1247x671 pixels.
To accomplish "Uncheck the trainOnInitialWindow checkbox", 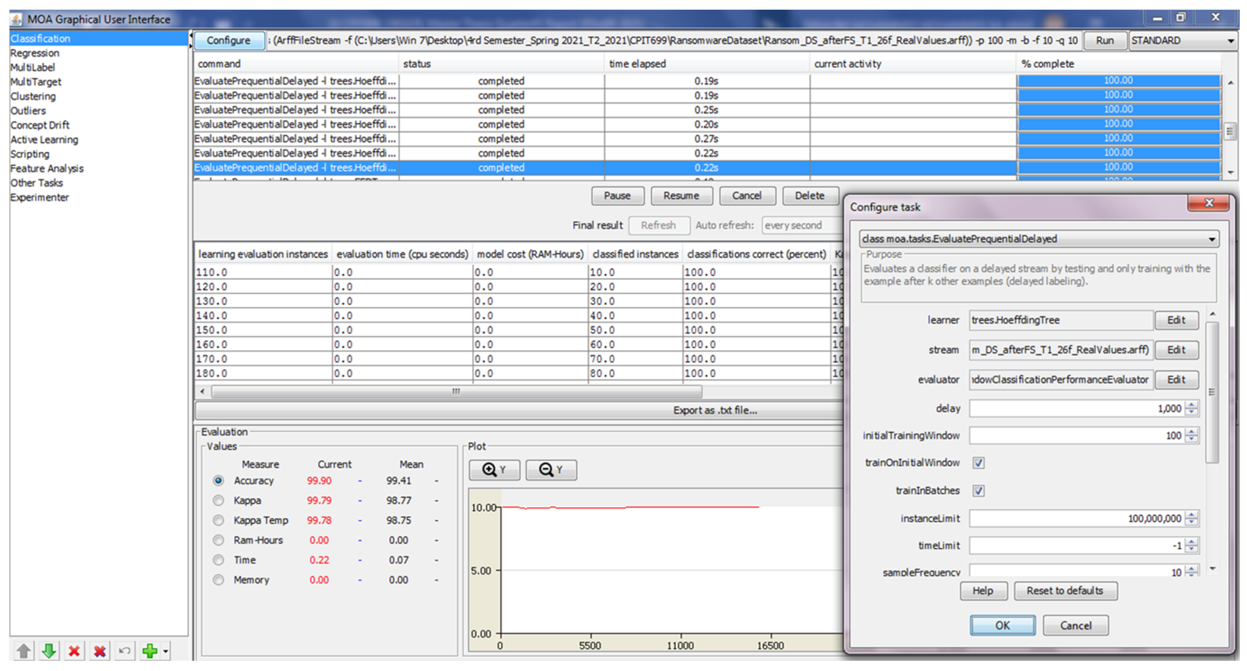I will (978, 463).
